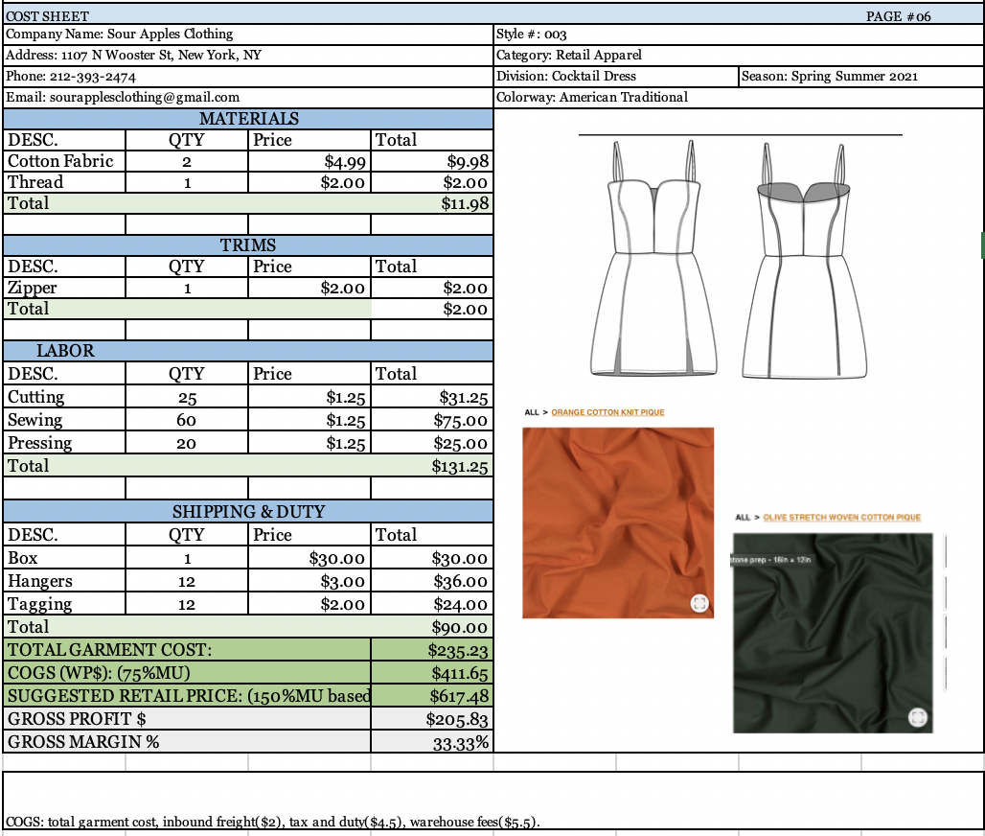The width and height of the screenshot is (985, 836).
Task: Select the $205.83 gross profit value
Action: (432, 718)
